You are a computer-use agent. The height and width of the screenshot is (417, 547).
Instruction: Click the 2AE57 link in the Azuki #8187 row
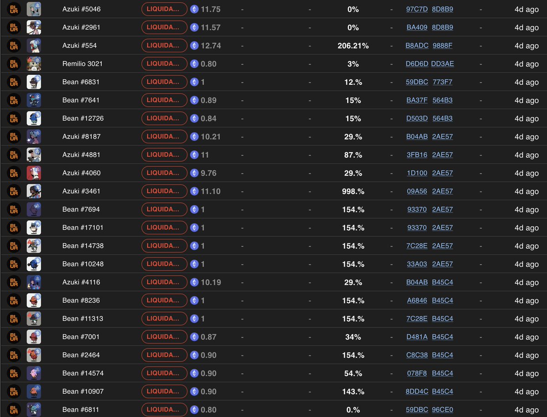pyautogui.click(x=443, y=137)
